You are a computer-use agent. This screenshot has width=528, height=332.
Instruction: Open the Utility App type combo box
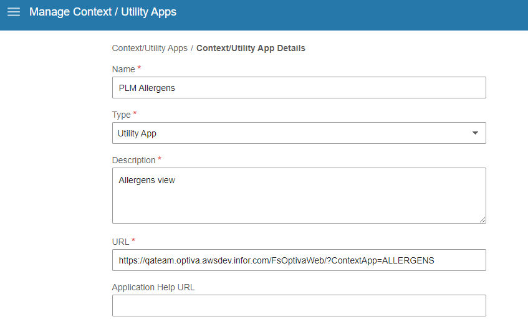pos(293,133)
